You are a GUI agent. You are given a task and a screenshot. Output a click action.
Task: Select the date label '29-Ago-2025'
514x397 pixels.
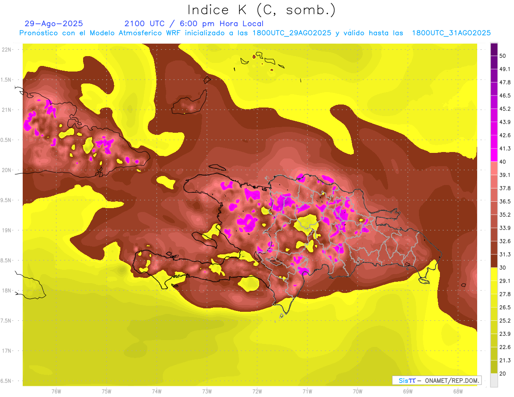pos(54,24)
